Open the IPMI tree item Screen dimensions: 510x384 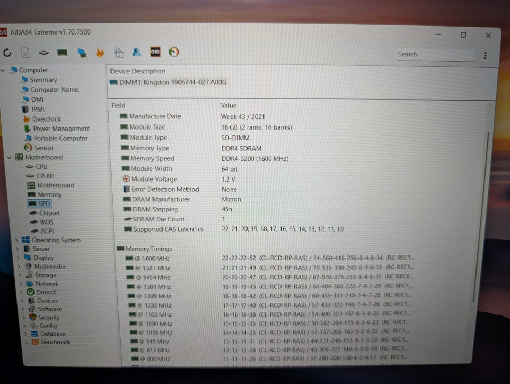[x=33, y=109]
